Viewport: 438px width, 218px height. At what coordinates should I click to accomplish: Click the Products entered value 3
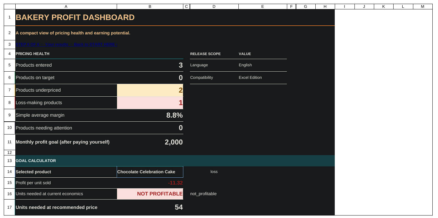[150, 65]
